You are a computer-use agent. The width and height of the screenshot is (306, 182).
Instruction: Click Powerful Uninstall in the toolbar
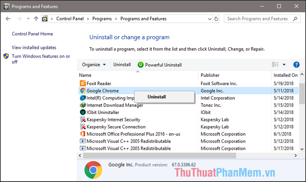coord(160,65)
